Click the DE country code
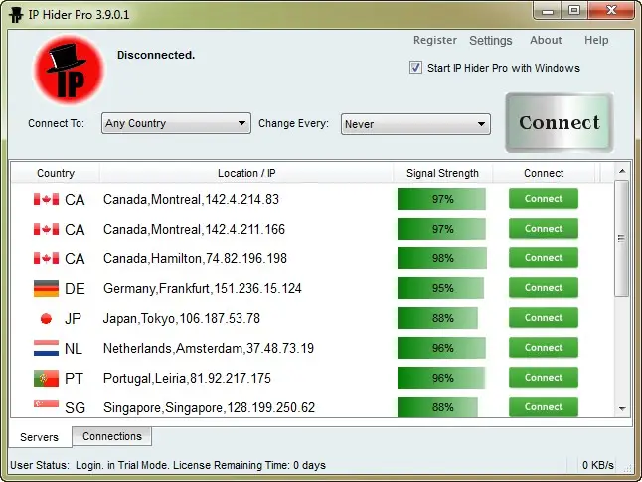 point(75,289)
